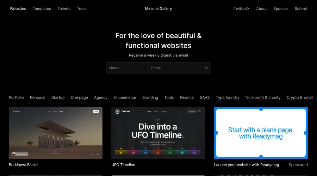This screenshot has height=176, width=317.
Task: Filter by the Portfolio category
Action: coord(16,98)
